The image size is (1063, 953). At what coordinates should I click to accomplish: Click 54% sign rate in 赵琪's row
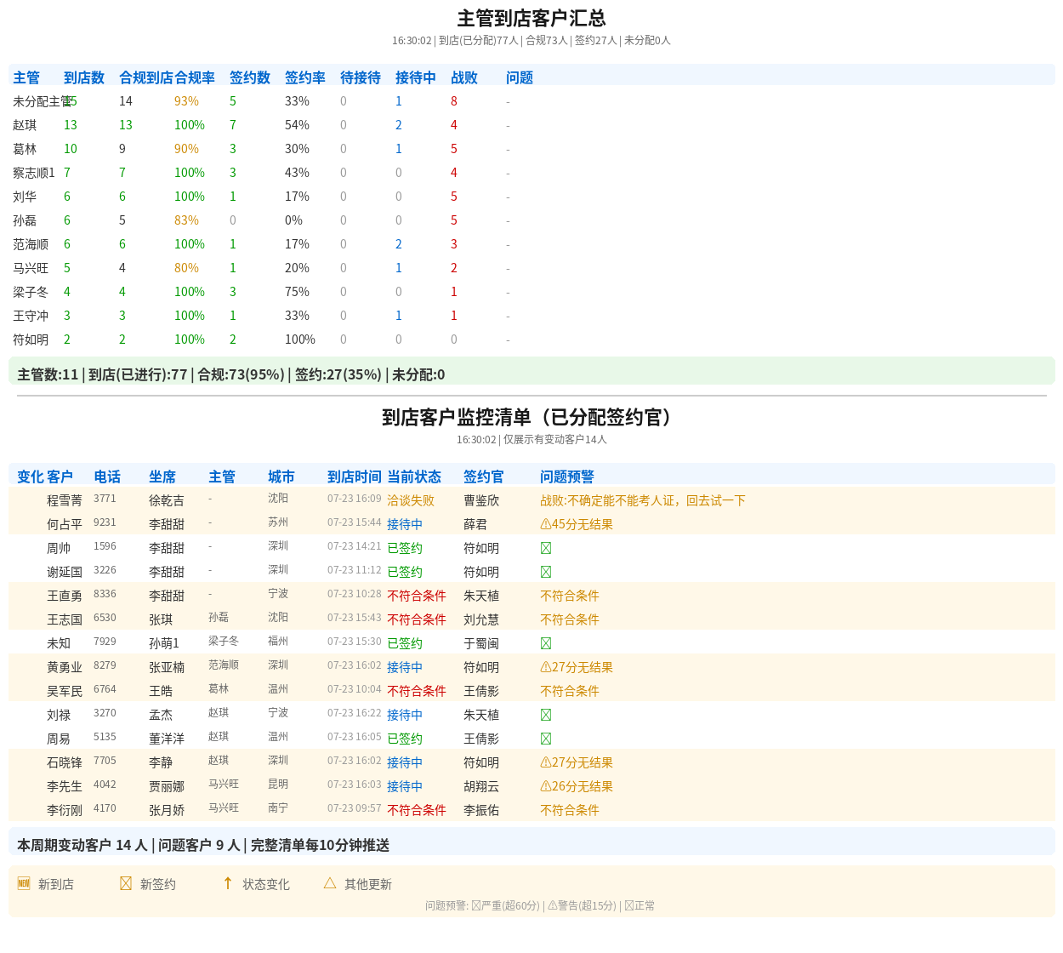[297, 125]
